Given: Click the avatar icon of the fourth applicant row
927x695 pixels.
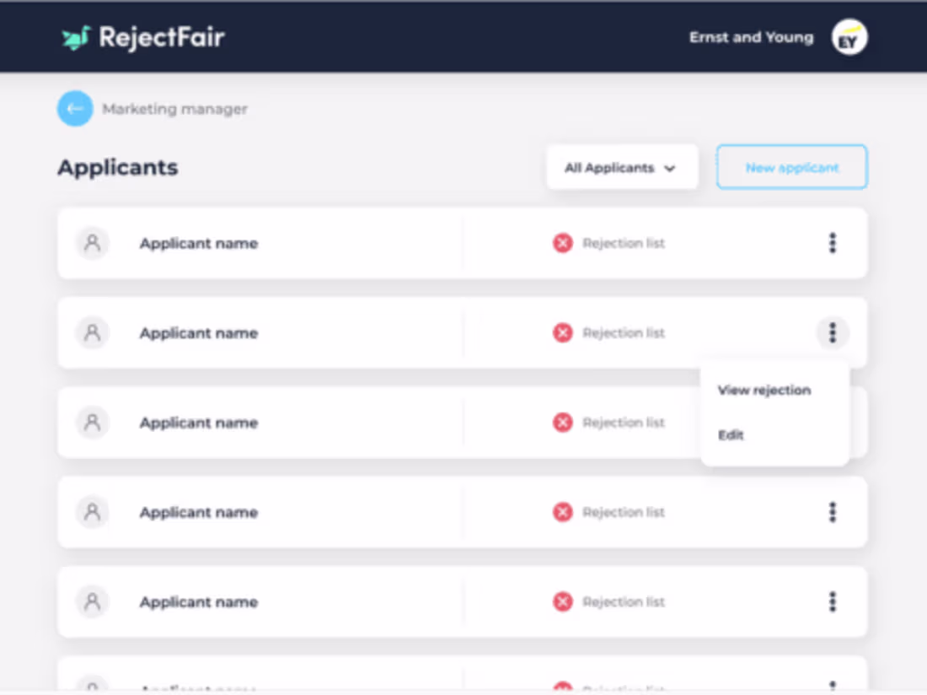Looking at the screenshot, I should [93, 512].
